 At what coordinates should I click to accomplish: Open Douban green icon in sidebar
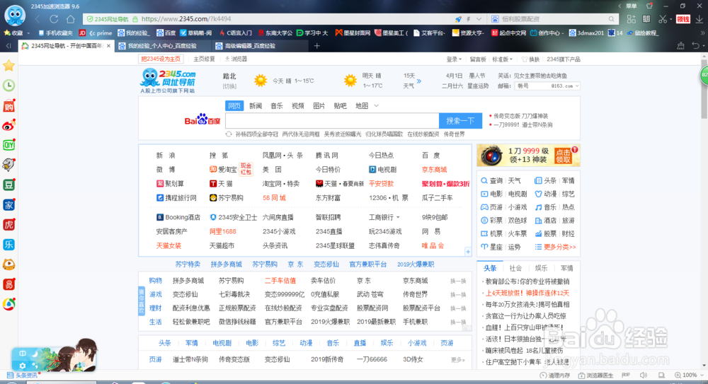coord(8,185)
